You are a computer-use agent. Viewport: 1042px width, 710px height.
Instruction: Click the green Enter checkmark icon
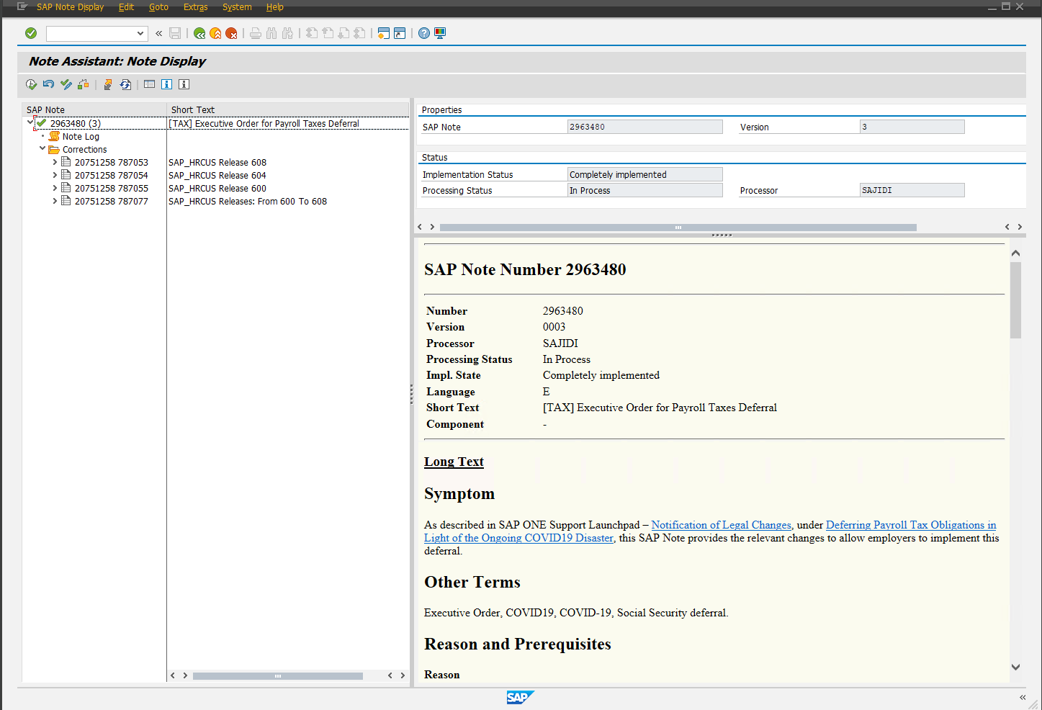pos(31,33)
